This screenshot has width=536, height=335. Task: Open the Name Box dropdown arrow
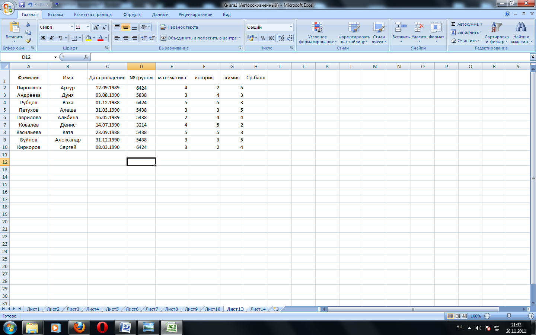coord(55,57)
